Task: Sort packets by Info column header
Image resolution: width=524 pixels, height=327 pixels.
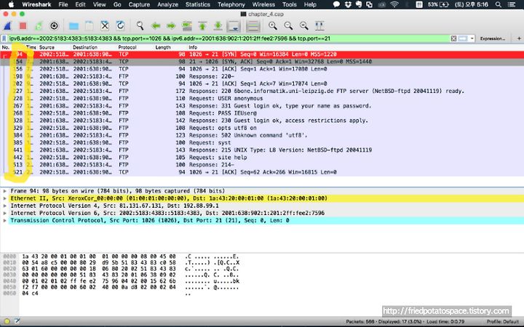Action: click(193, 47)
